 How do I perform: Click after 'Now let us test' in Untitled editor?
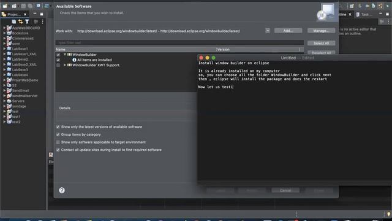click(233, 87)
